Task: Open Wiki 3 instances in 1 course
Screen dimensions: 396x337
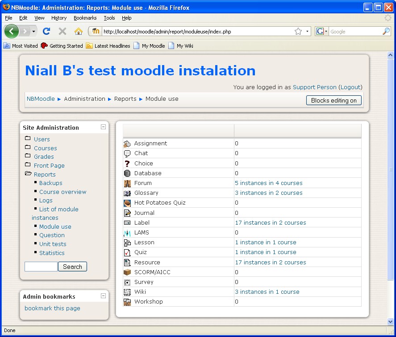Action: 267,292
